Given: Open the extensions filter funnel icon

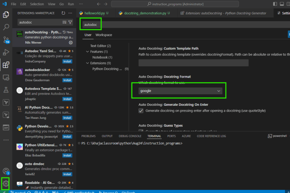Looking at the screenshot, I should [x=70, y=22].
